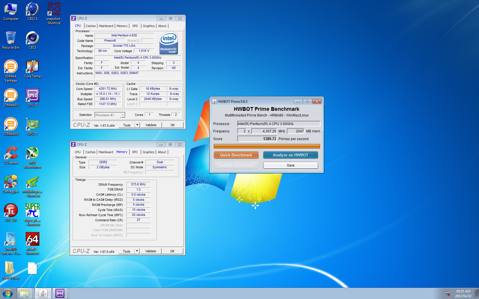Select the super_pi shortcut icon
The image size is (479, 299).
click(33, 215)
